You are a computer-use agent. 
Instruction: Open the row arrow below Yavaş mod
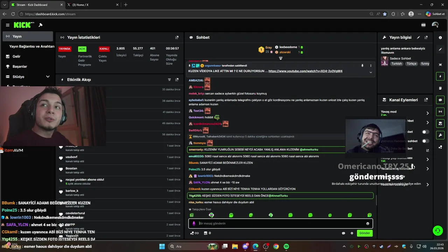427,122
